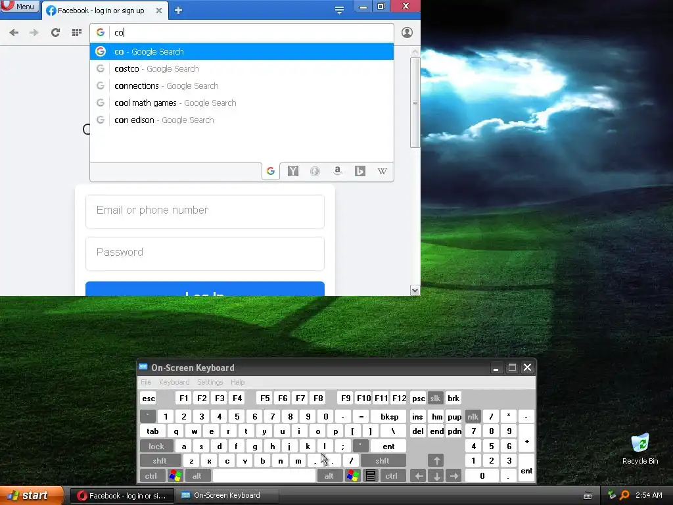
Task: Select DuckDuckGo search engine icon
Action: click(315, 172)
